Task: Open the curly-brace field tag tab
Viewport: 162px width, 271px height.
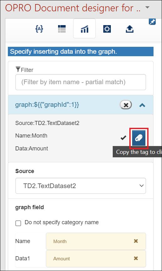Action: (39, 29)
